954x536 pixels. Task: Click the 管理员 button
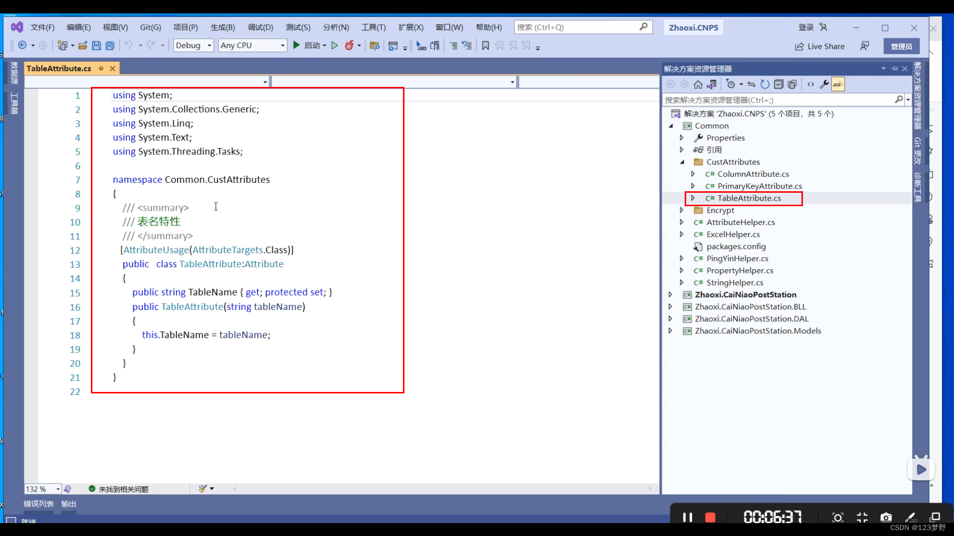901,46
